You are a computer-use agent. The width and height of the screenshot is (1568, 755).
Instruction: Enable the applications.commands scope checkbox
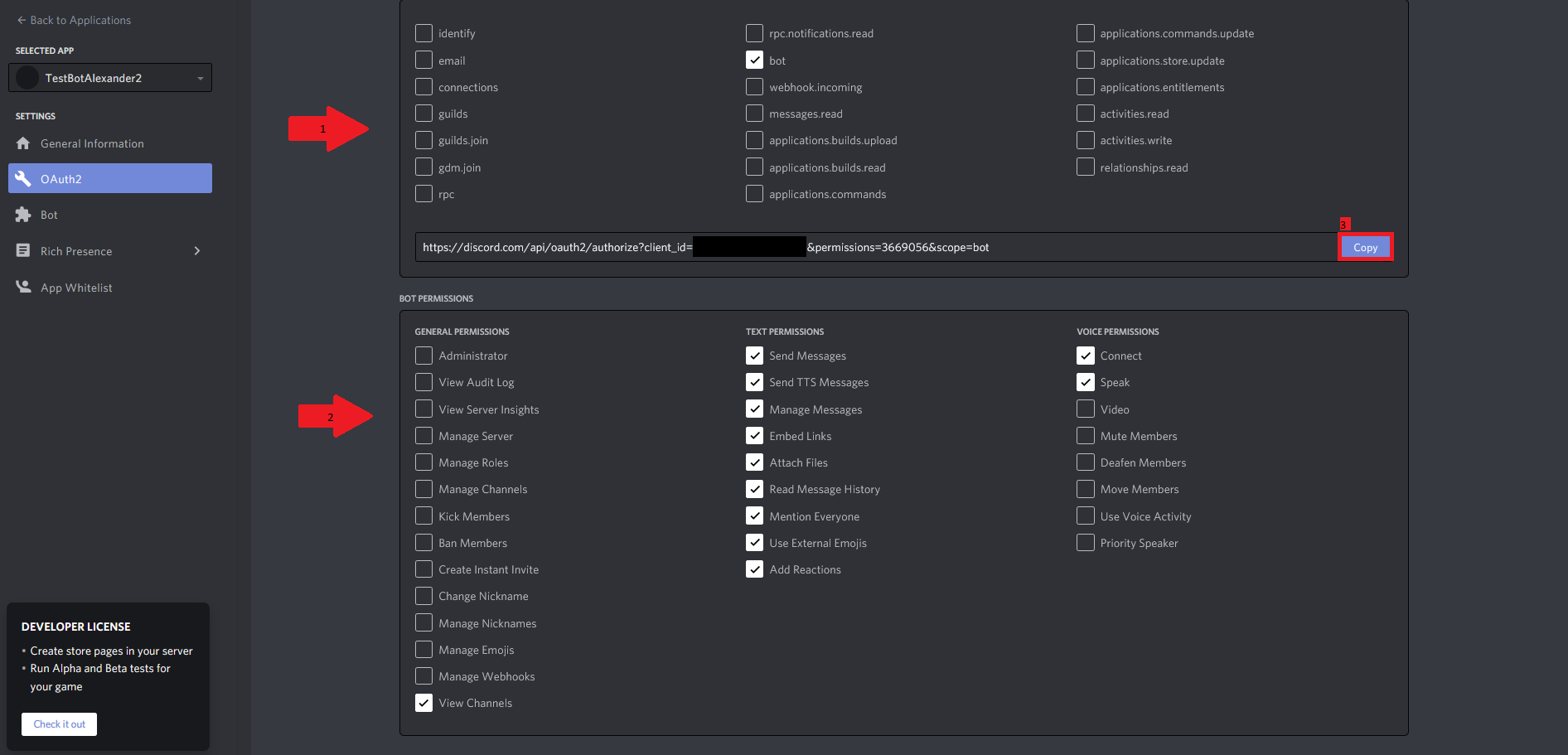click(x=754, y=193)
